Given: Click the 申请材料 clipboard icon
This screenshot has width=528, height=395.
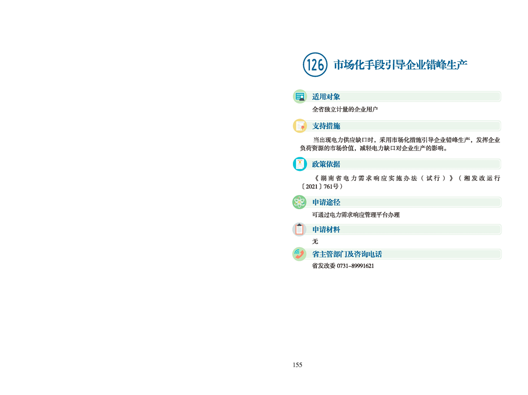Looking at the screenshot, I should point(299,229).
